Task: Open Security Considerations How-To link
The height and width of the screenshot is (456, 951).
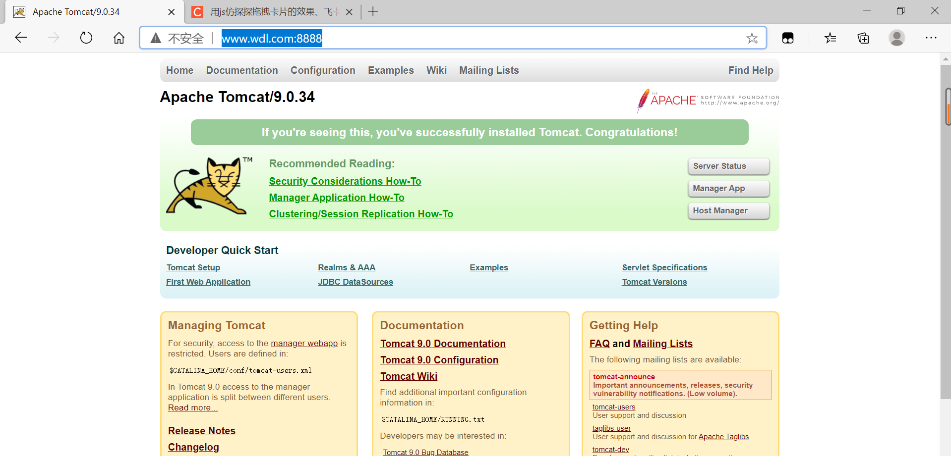Action: (x=345, y=181)
